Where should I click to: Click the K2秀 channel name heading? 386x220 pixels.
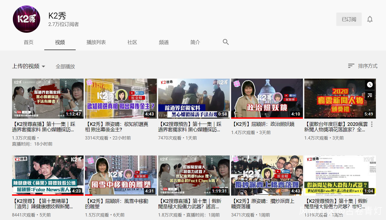pos(57,16)
